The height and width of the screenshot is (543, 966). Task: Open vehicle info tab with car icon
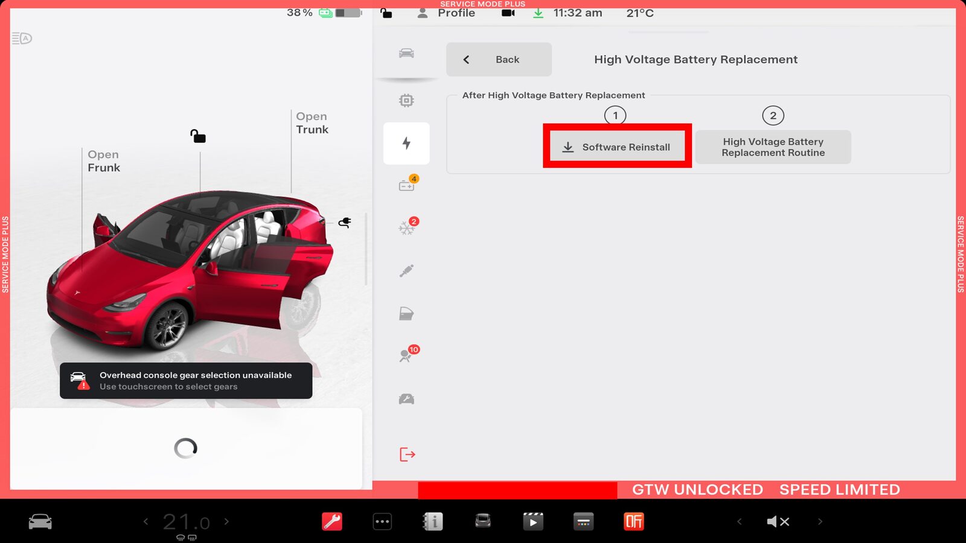tap(406, 53)
